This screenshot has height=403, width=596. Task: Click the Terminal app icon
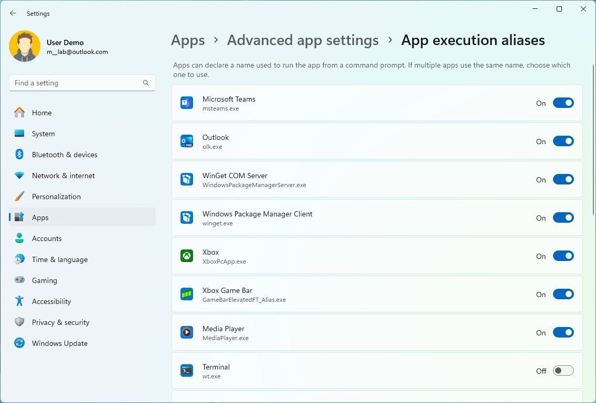pyautogui.click(x=186, y=371)
